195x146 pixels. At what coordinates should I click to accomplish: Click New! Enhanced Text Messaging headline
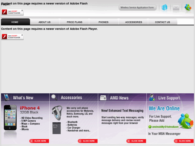pos(122,111)
